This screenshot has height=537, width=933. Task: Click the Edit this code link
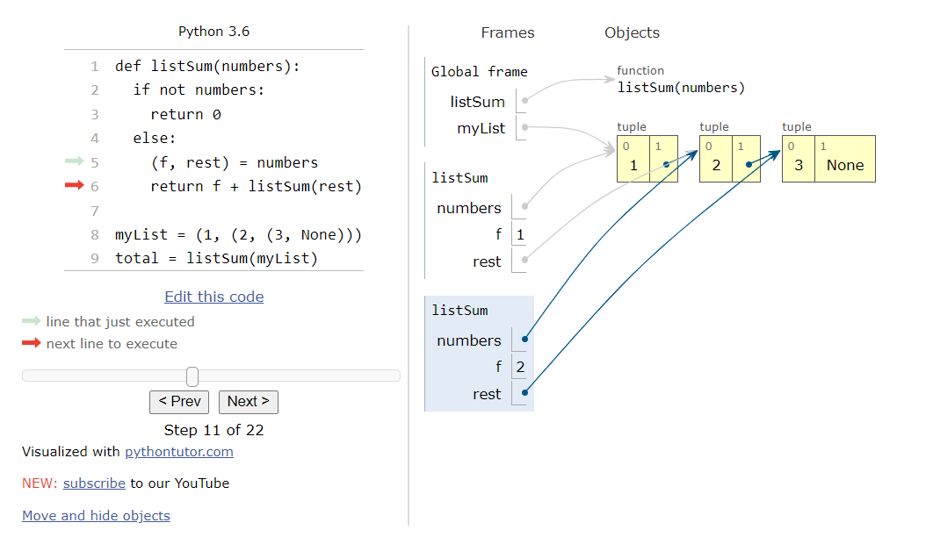[x=214, y=297]
